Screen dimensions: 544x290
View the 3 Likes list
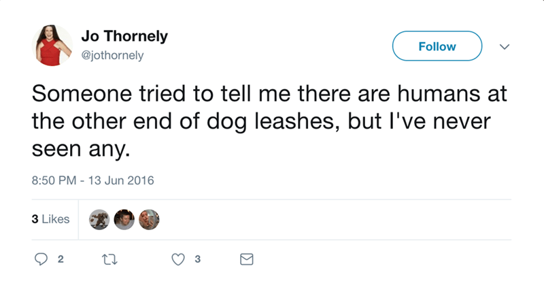[51, 219]
